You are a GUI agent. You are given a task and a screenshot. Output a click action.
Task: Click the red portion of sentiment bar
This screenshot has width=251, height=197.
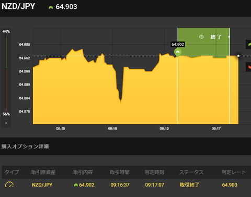click(x=6, y=90)
